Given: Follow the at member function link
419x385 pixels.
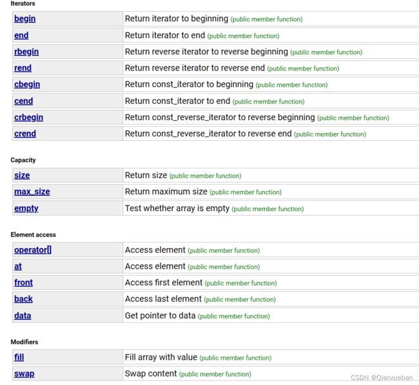Looking at the screenshot, I should [x=18, y=266].
